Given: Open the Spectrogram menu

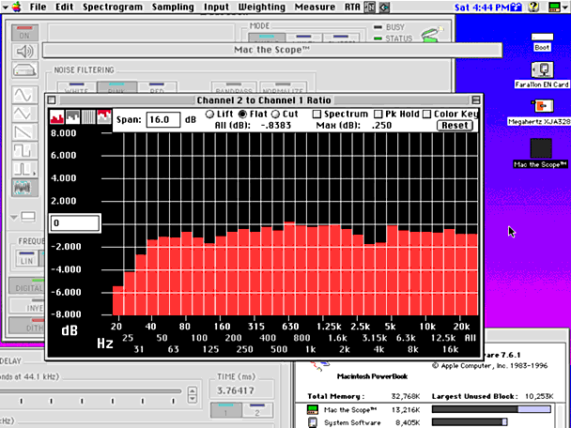Looking at the screenshot, I should [113, 7].
